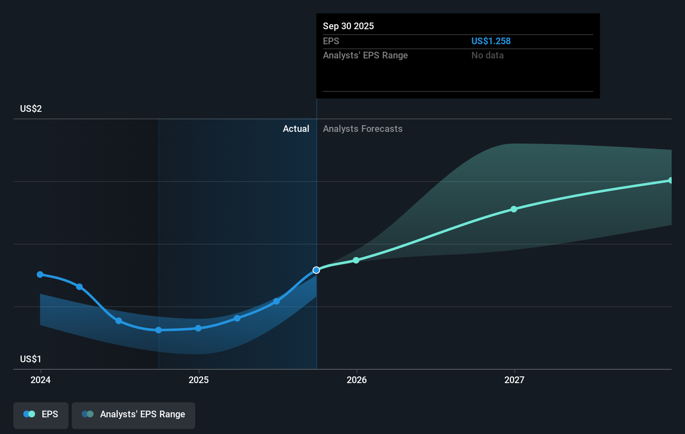685x434 pixels.
Task: Click the 2026 axis label
Action: pos(356,380)
